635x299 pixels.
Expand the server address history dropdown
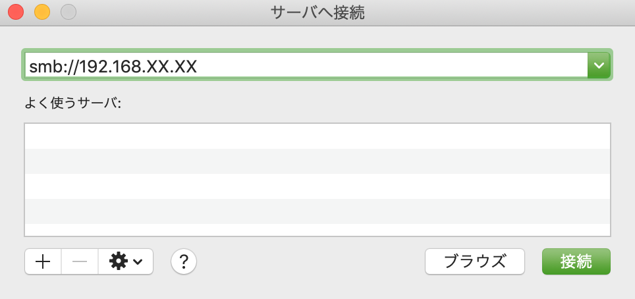pos(599,65)
